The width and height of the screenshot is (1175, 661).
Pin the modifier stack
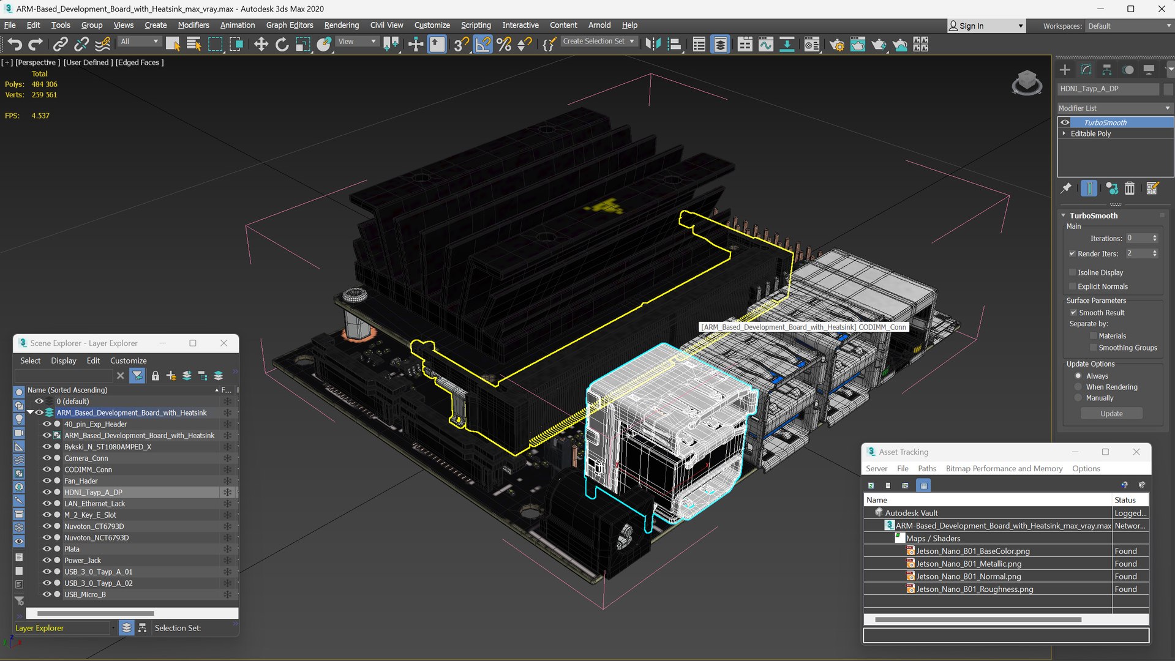coord(1066,188)
